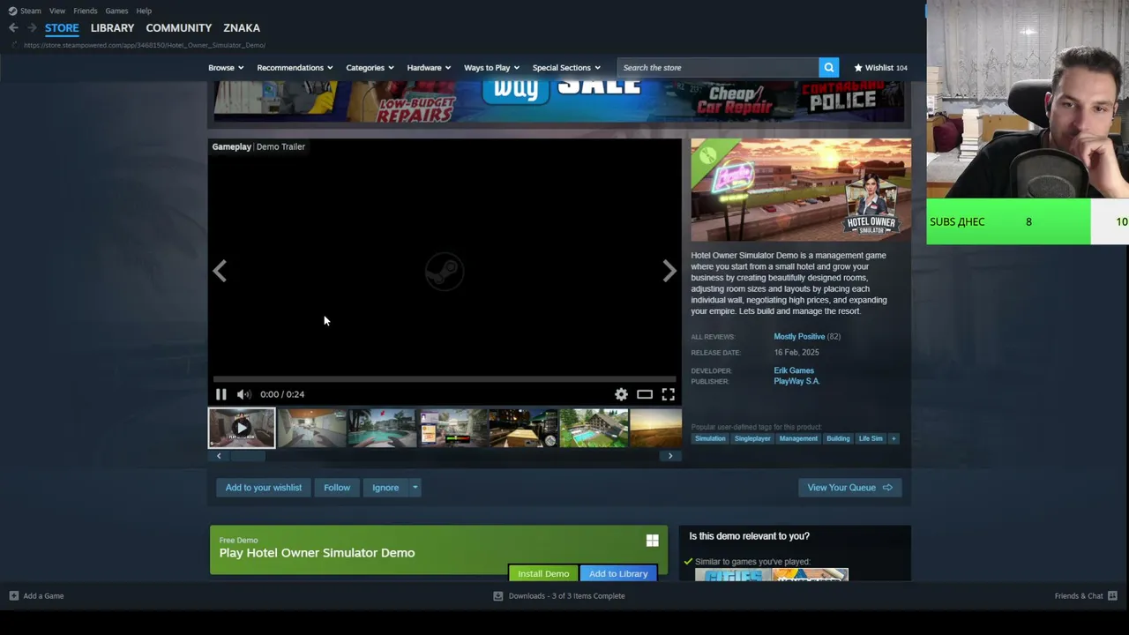1129x635 pixels.
Task: Go back with the back arrow
Action: click(x=13, y=28)
